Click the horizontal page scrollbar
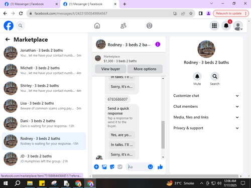 point(165,176)
